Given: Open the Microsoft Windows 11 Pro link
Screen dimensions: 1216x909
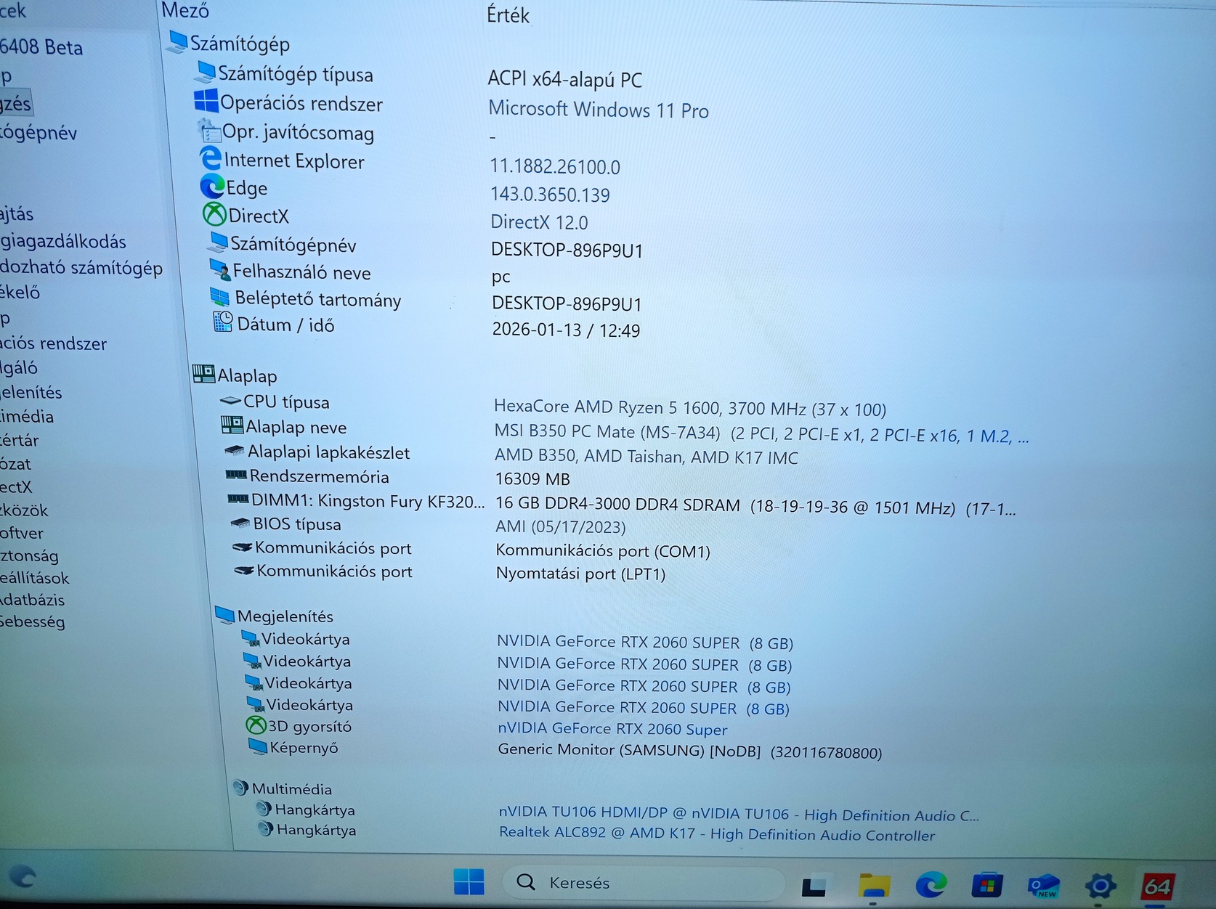Looking at the screenshot, I should point(599,109).
